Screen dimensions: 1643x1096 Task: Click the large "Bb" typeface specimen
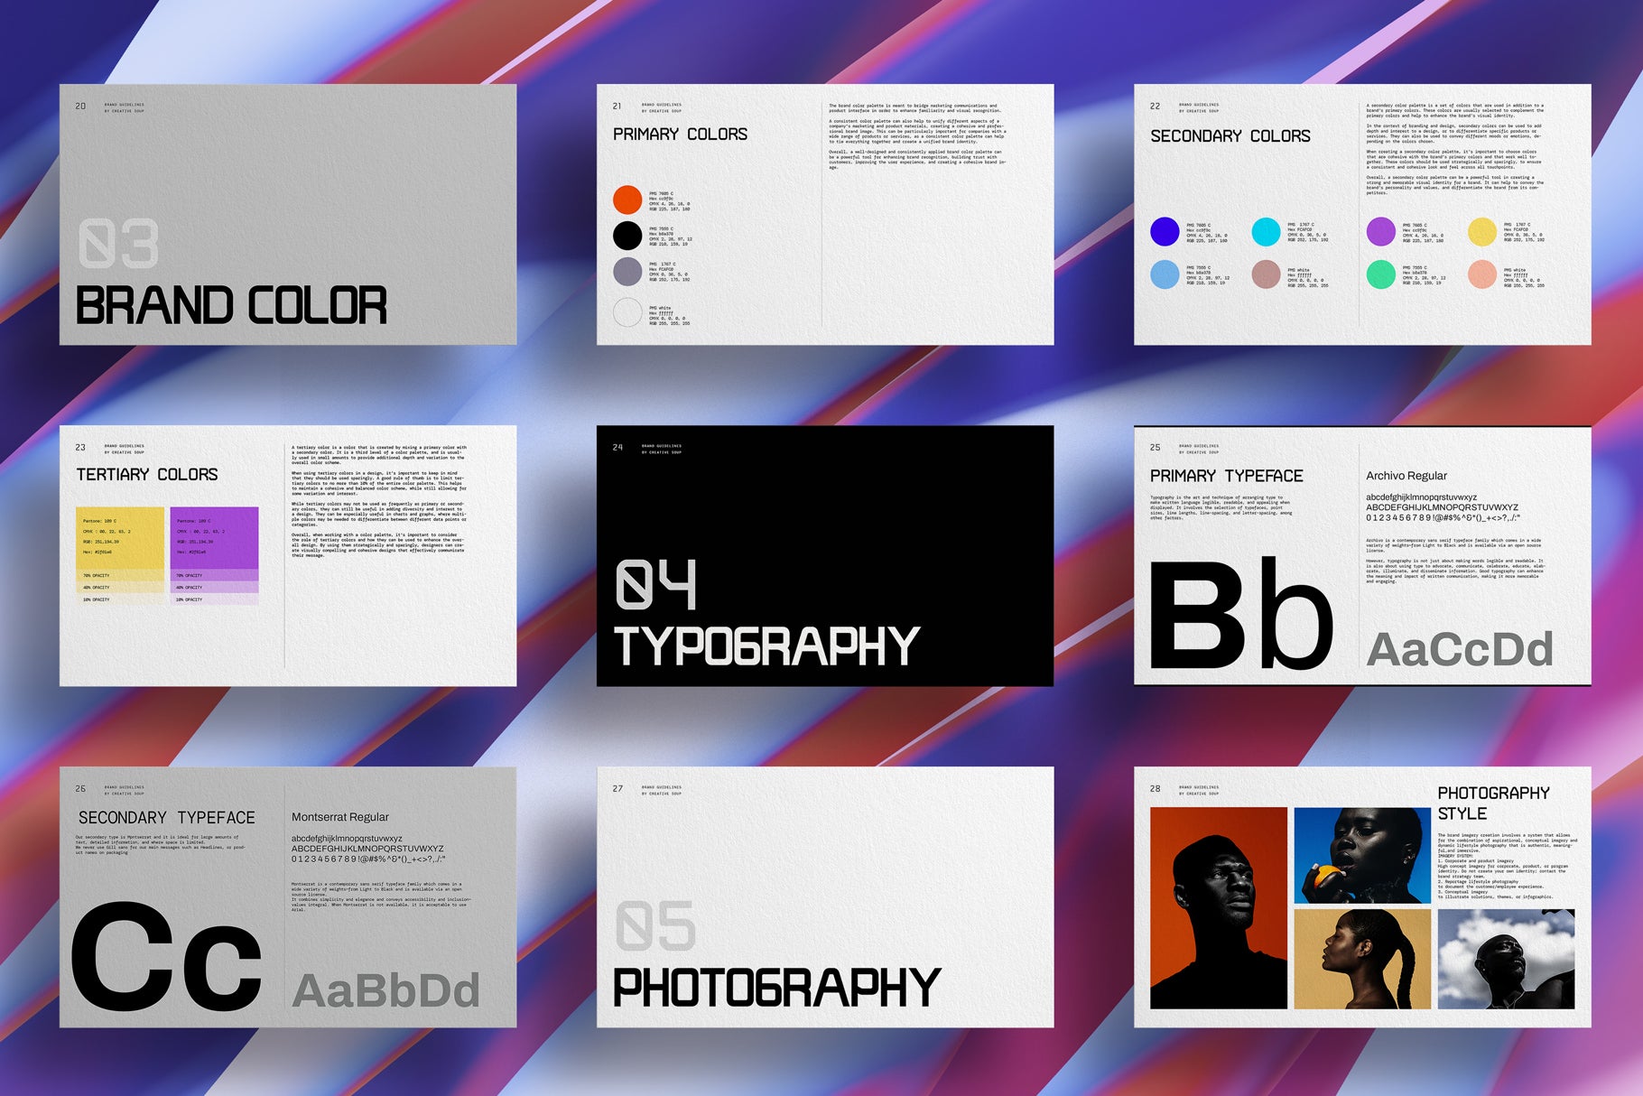point(1240,614)
